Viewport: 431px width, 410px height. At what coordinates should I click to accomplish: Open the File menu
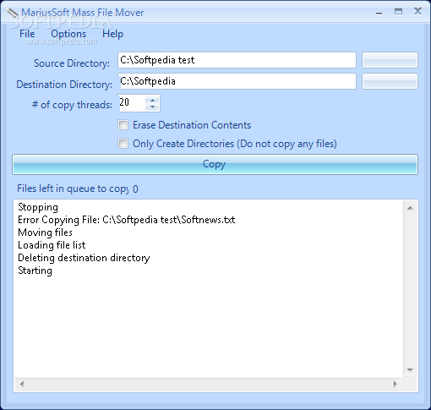tap(27, 34)
